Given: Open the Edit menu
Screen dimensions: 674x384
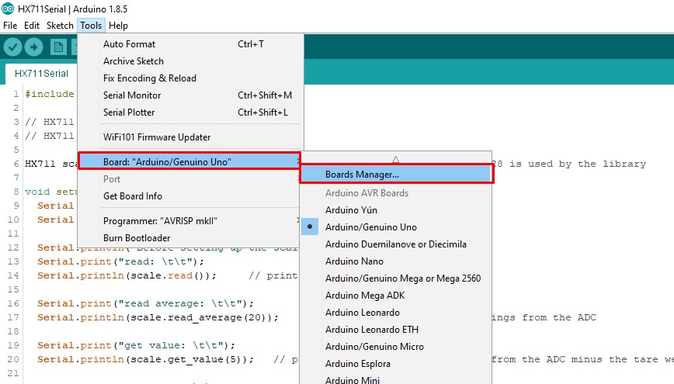Looking at the screenshot, I should click(x=32, y=26).
